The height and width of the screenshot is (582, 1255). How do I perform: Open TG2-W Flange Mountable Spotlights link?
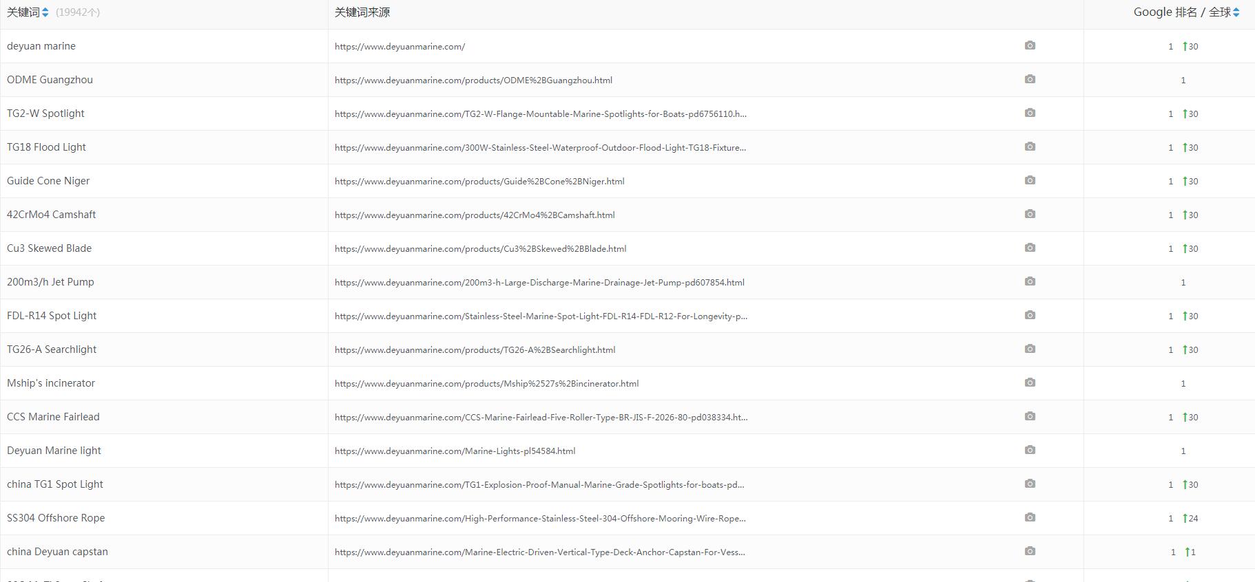point(541,114)
